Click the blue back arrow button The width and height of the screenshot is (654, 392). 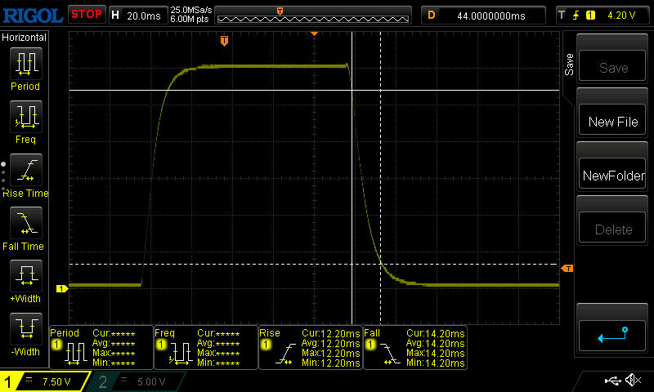coord(612,336)
